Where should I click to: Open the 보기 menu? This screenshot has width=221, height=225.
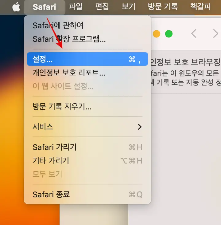(x=128, y=7)
